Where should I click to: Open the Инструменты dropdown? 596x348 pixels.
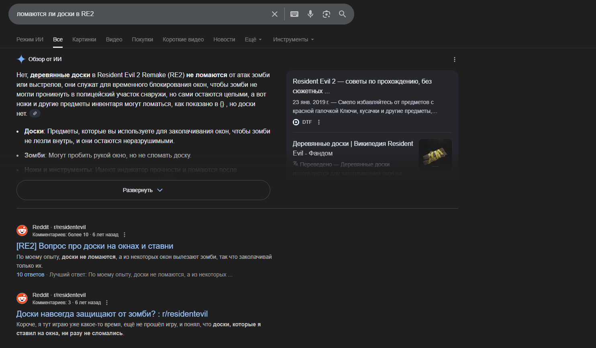[x=294, y=39]
